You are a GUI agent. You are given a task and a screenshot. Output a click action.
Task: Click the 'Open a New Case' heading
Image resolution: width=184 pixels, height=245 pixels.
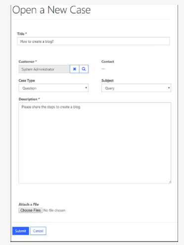(x=51, y=10)
